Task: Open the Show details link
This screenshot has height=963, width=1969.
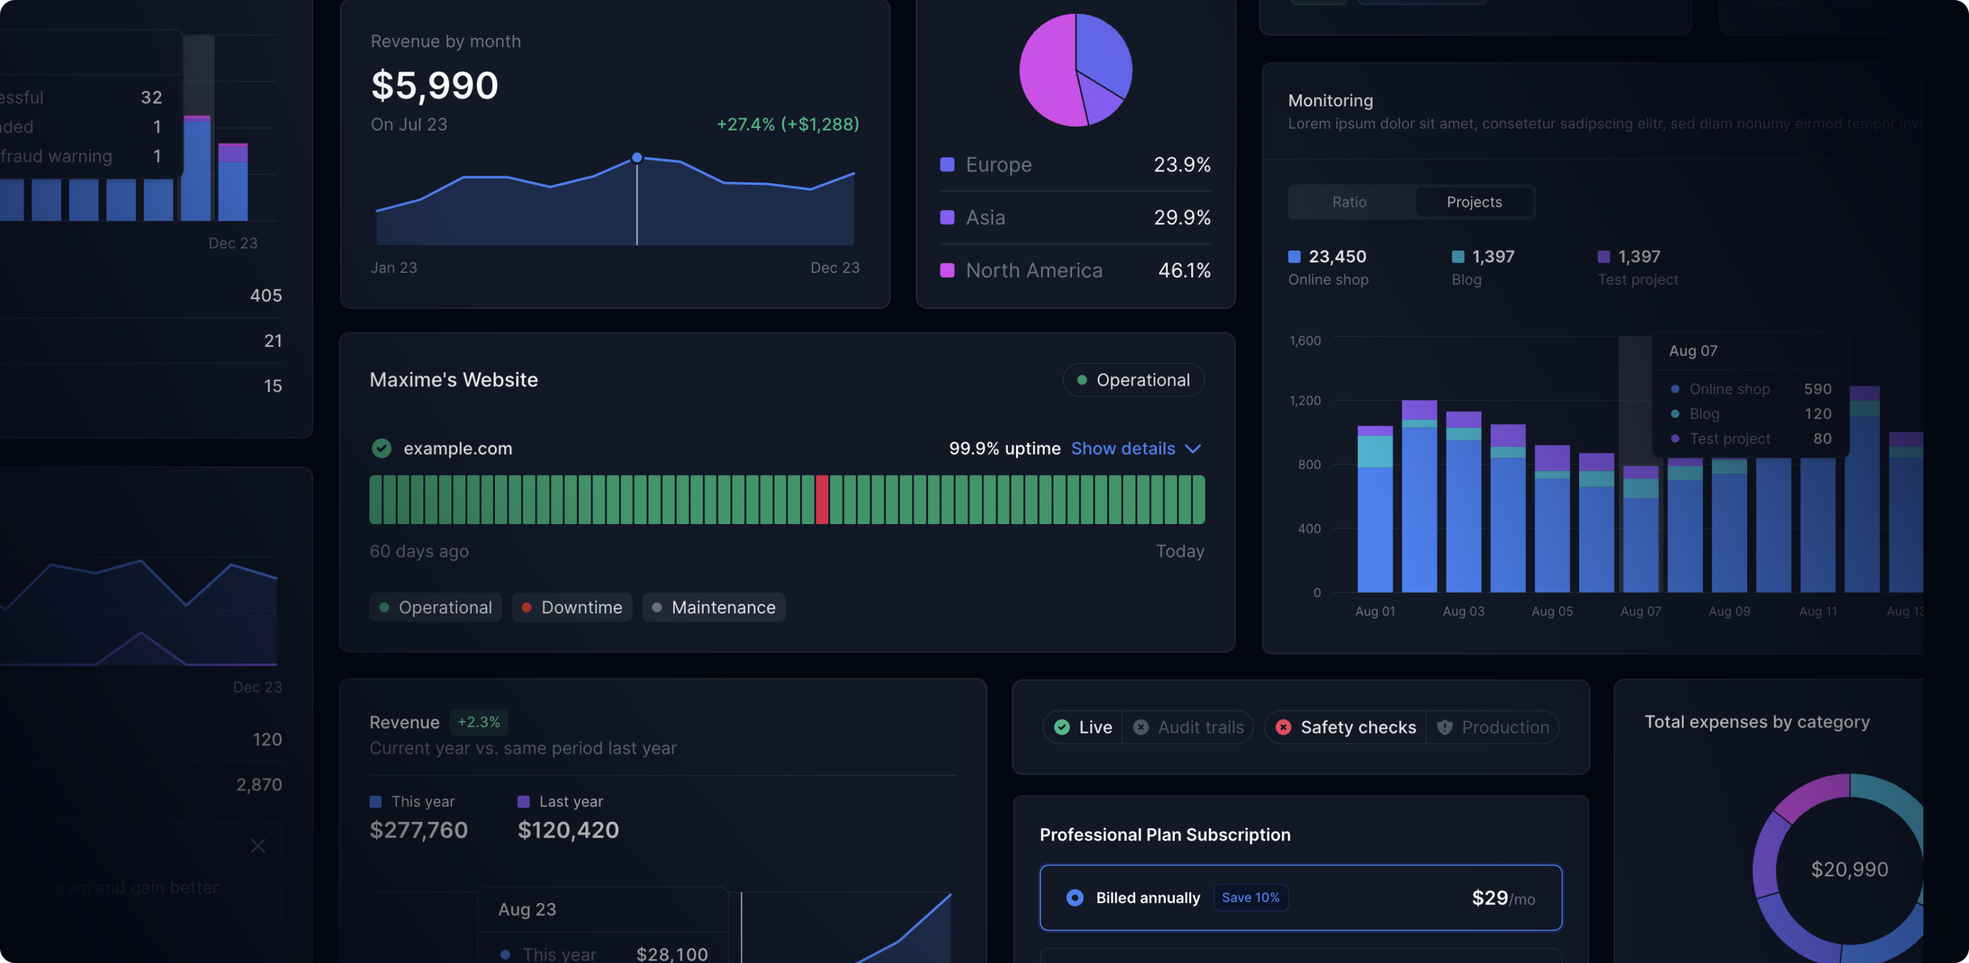Action: click(x=1123, y=449)
